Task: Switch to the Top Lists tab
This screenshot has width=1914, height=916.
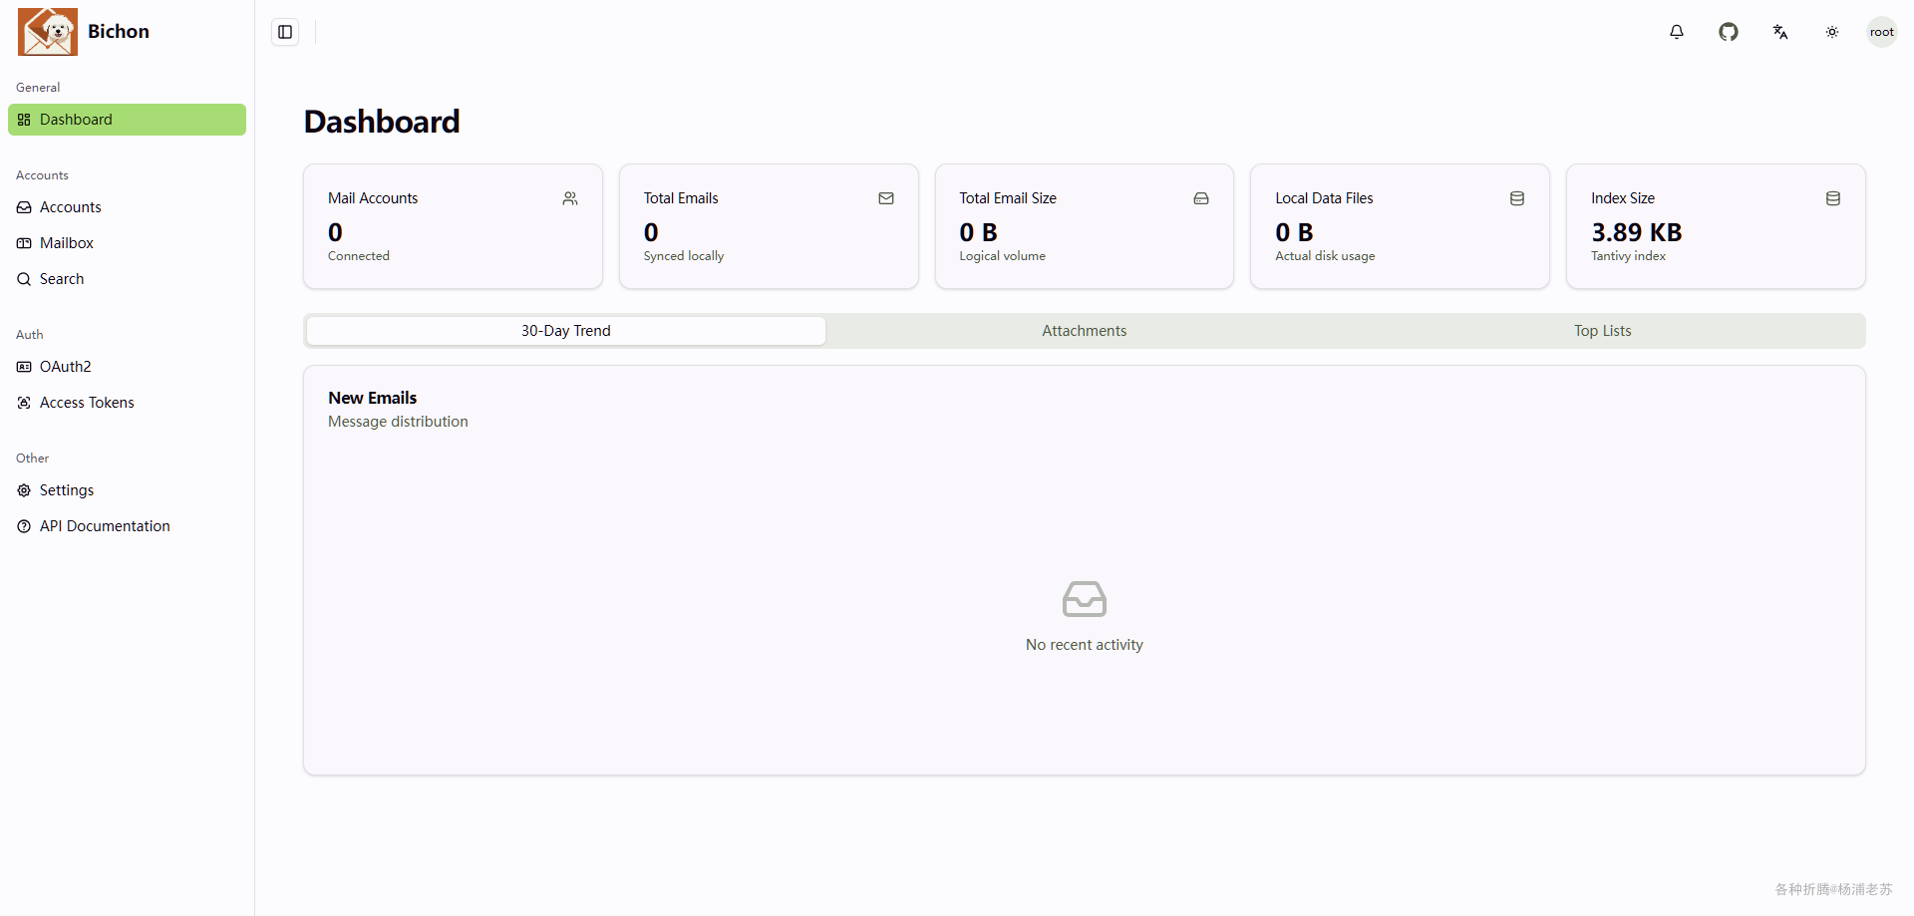Action: pyautogui.click(x=1603, y=331)
